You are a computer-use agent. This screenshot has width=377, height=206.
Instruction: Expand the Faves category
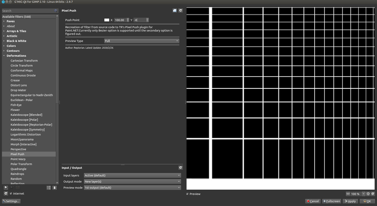click(4, 21)
